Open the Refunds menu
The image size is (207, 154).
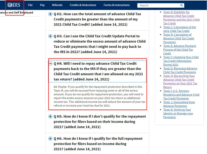(57, 5)
